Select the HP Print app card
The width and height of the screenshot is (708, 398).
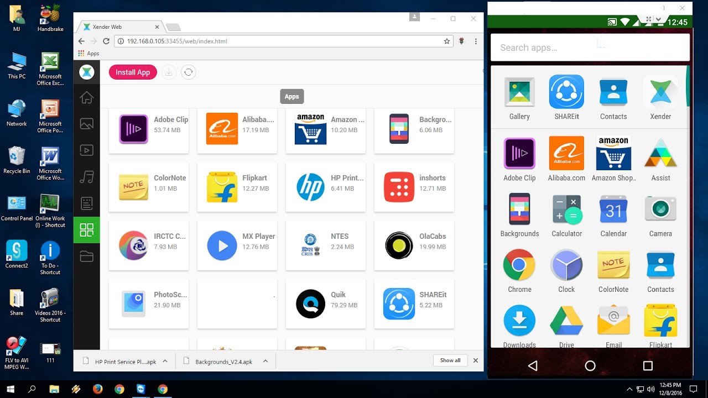tap(326, 187)
